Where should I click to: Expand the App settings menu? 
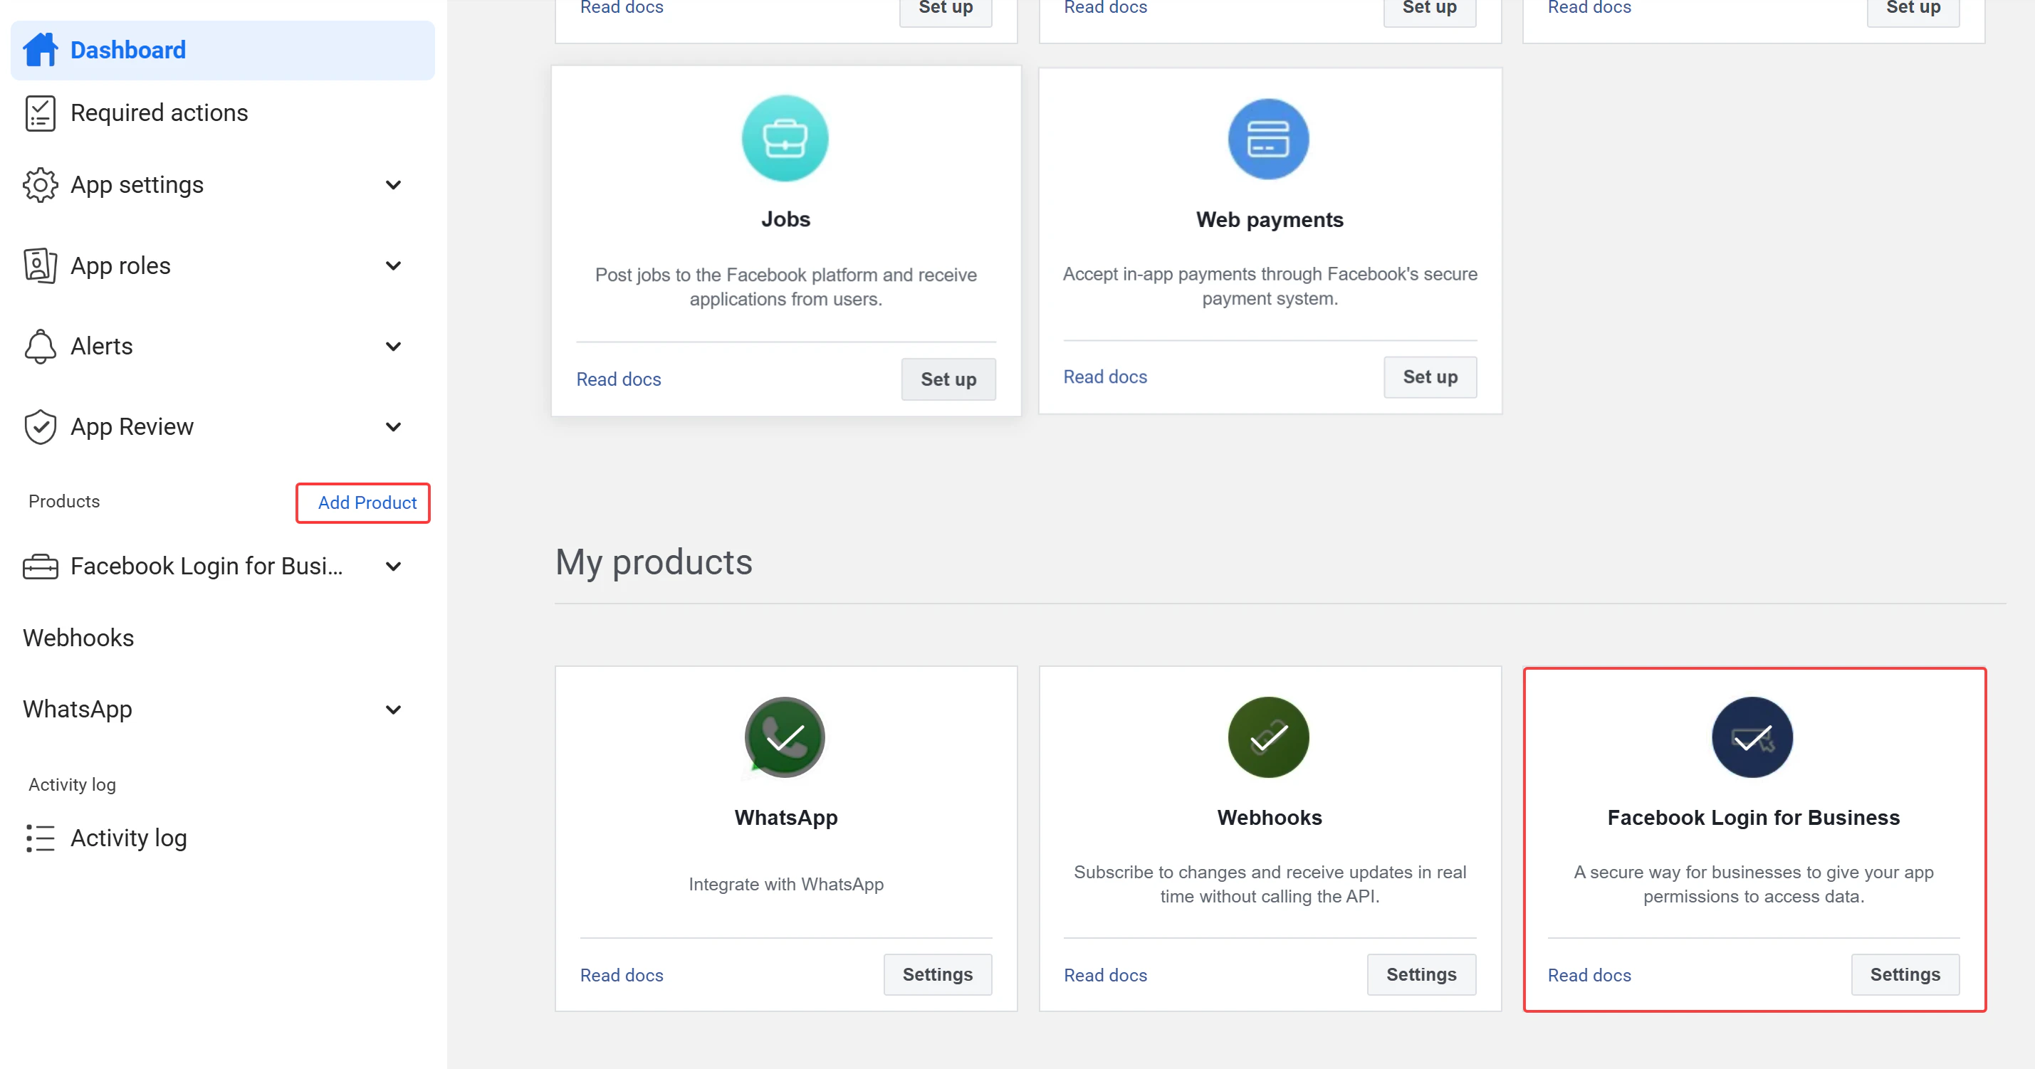coord(394,185)
